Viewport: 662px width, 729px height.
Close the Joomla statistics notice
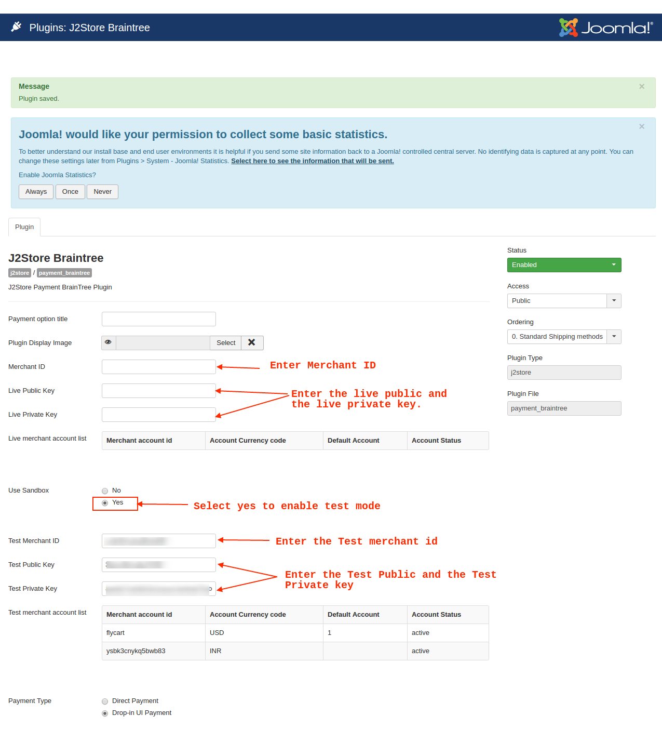point(642,127)
